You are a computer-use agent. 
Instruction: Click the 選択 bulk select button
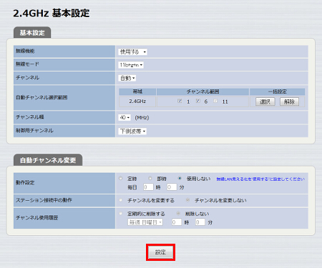[265, 101]
